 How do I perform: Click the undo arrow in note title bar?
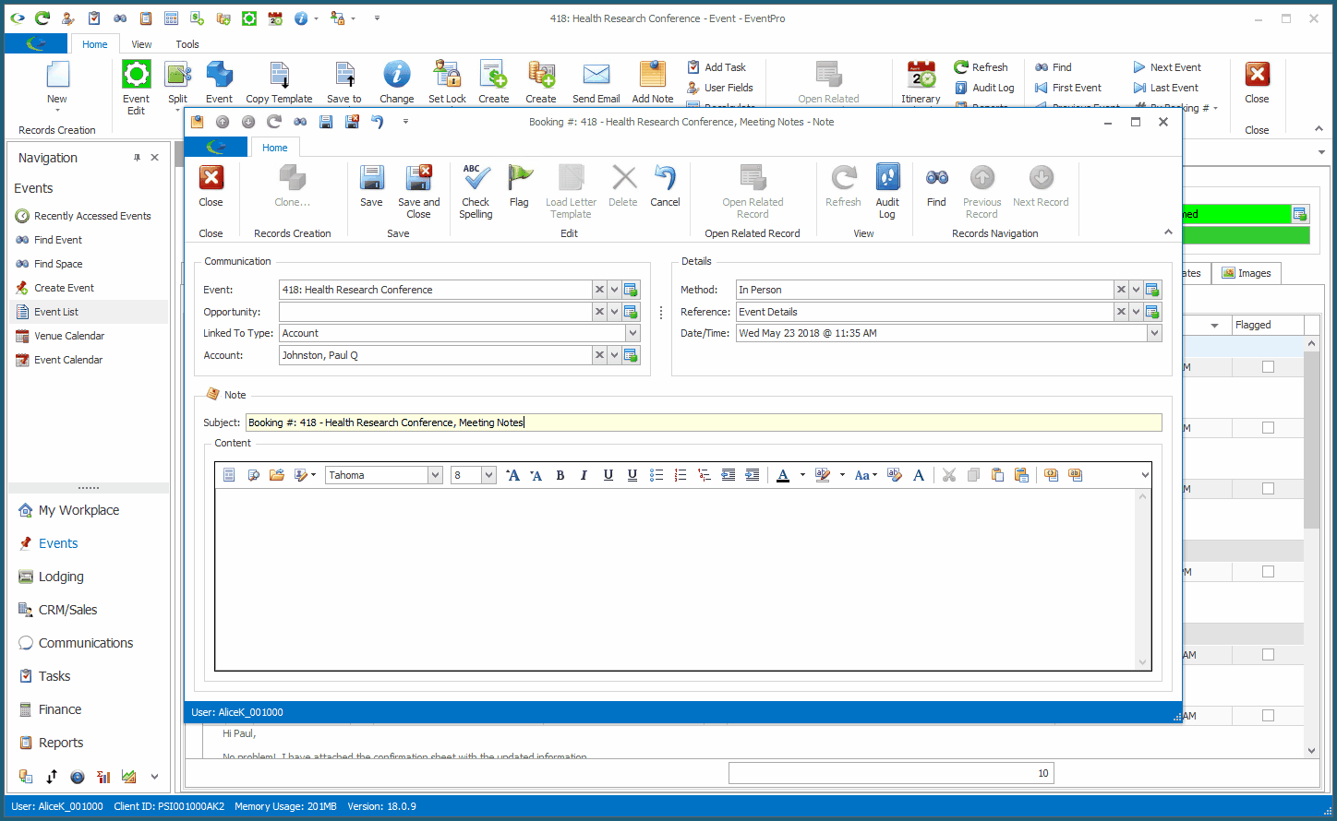[377, 122]
